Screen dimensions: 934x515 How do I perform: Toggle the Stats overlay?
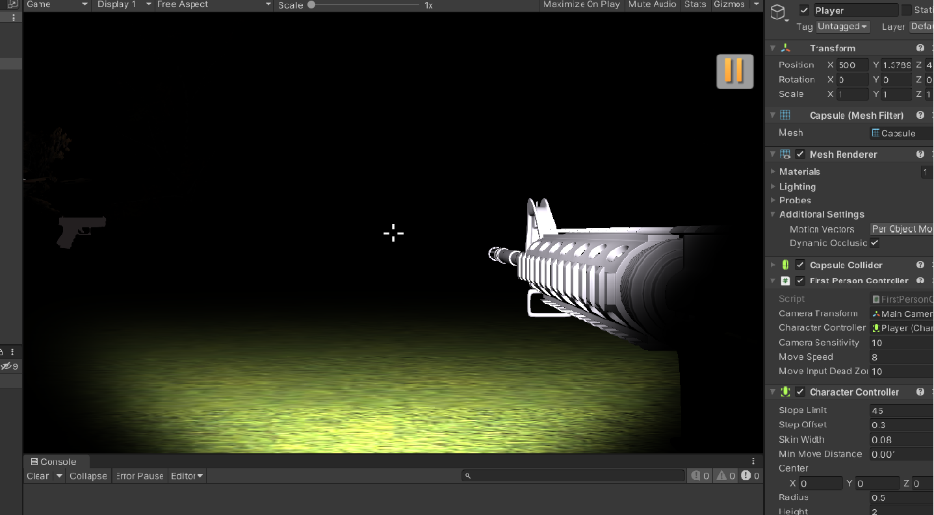click(695, 5)
